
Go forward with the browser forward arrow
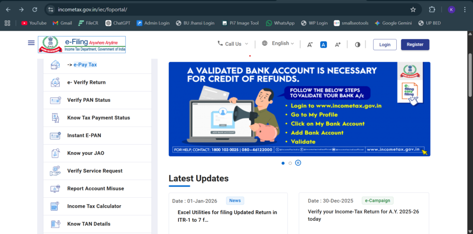pos(21,10)
